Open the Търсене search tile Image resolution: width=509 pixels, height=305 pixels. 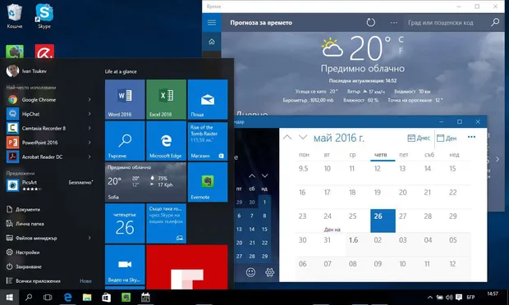(x=125, y=141)
